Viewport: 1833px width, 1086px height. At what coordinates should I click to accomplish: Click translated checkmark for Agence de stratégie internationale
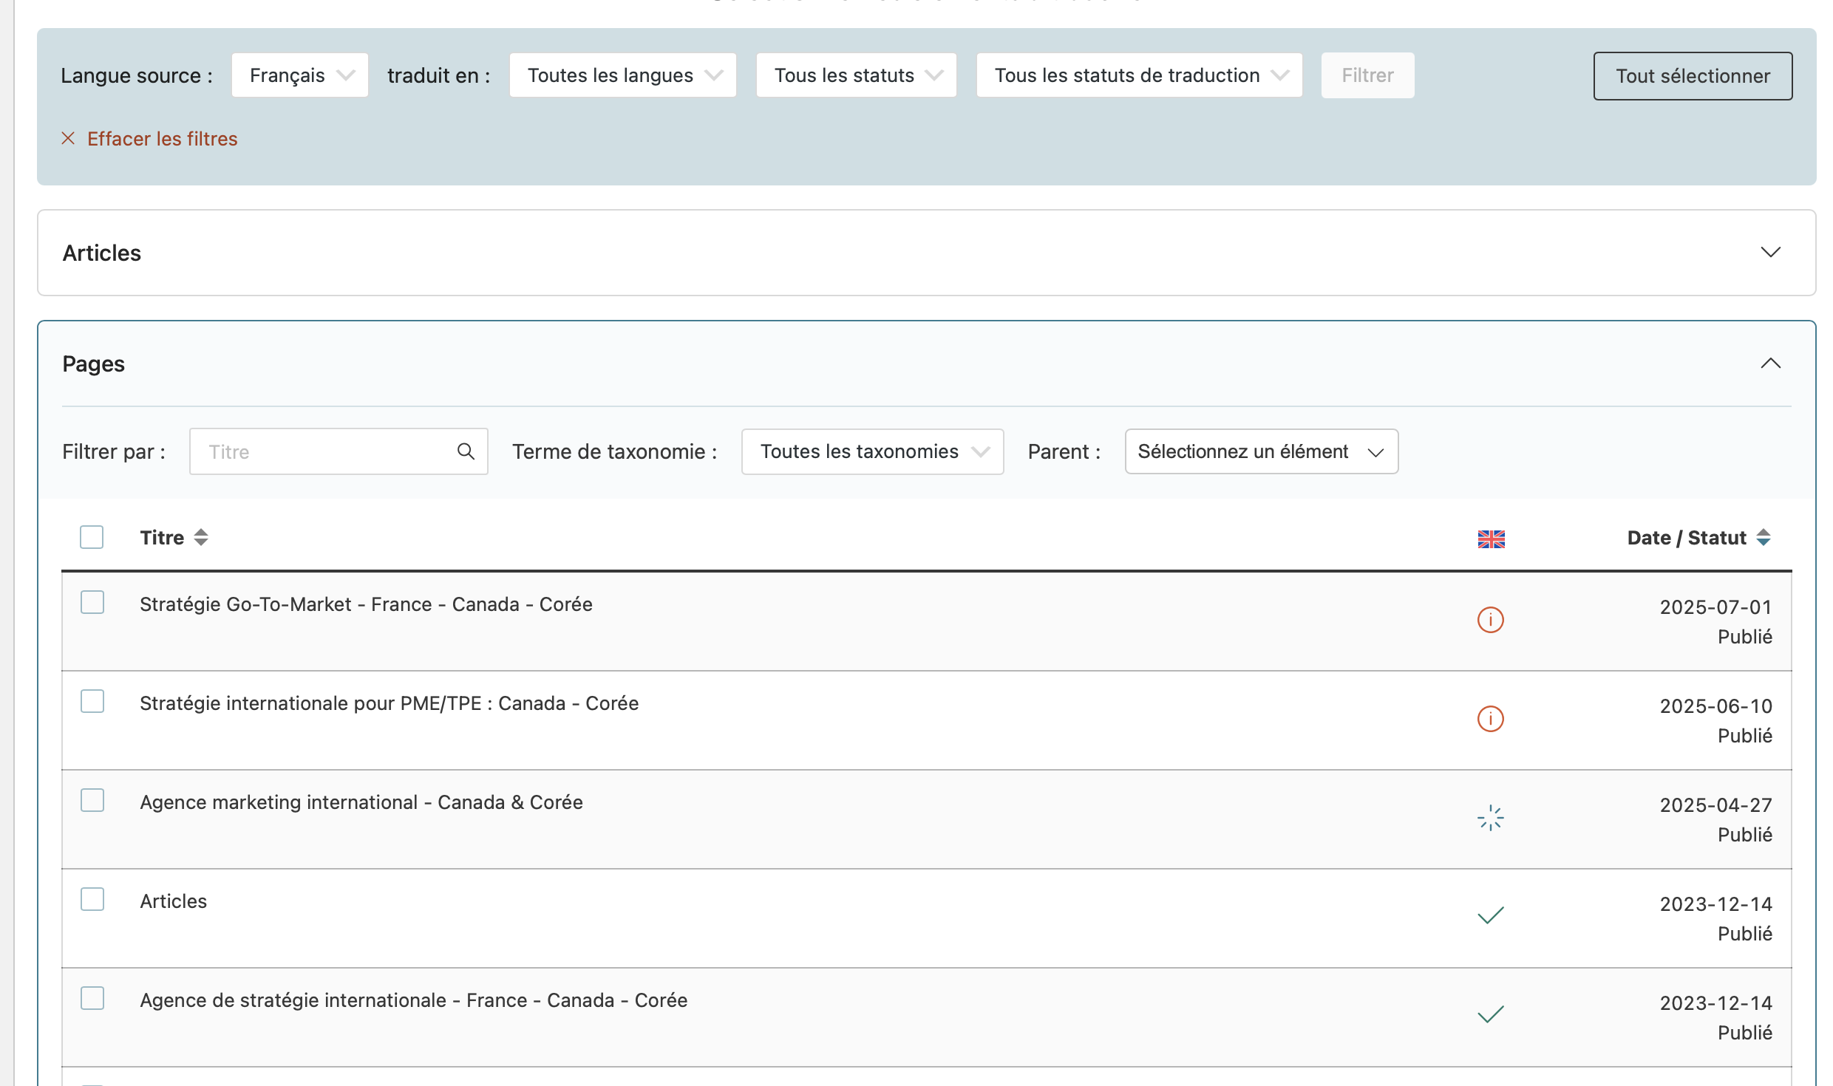click(x=1490, y=1015)
